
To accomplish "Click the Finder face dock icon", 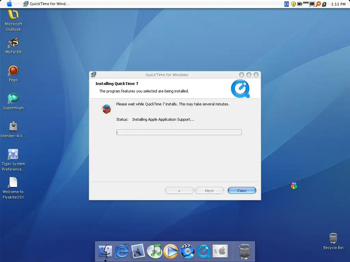I will coord(105,251).
